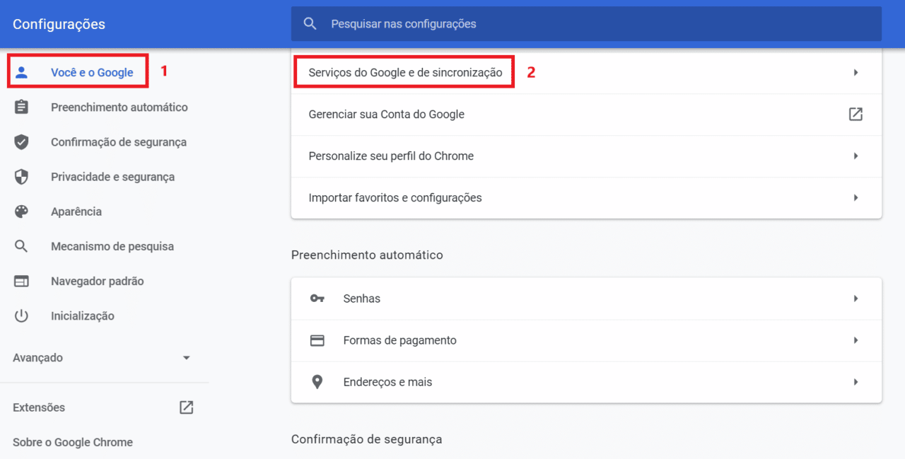This screenshot has height=459, width=905.
Task: Click the Pesquisar nas configurações search field
Action: click(x=586, y=24)
